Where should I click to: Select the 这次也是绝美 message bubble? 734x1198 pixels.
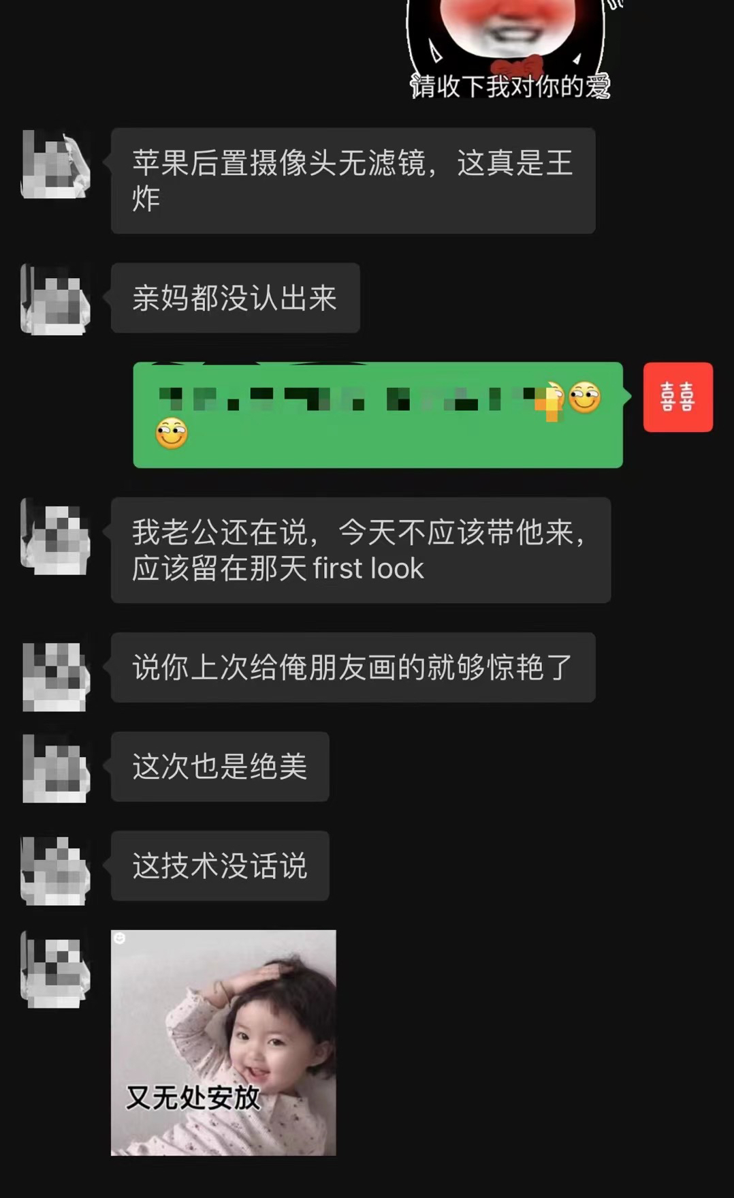click(x=220, y=767)
